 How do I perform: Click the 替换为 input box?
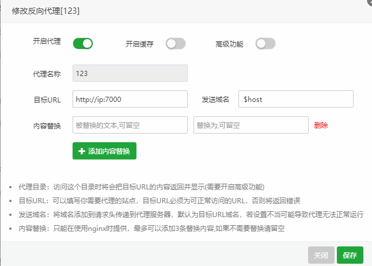(x=251, y=125)
